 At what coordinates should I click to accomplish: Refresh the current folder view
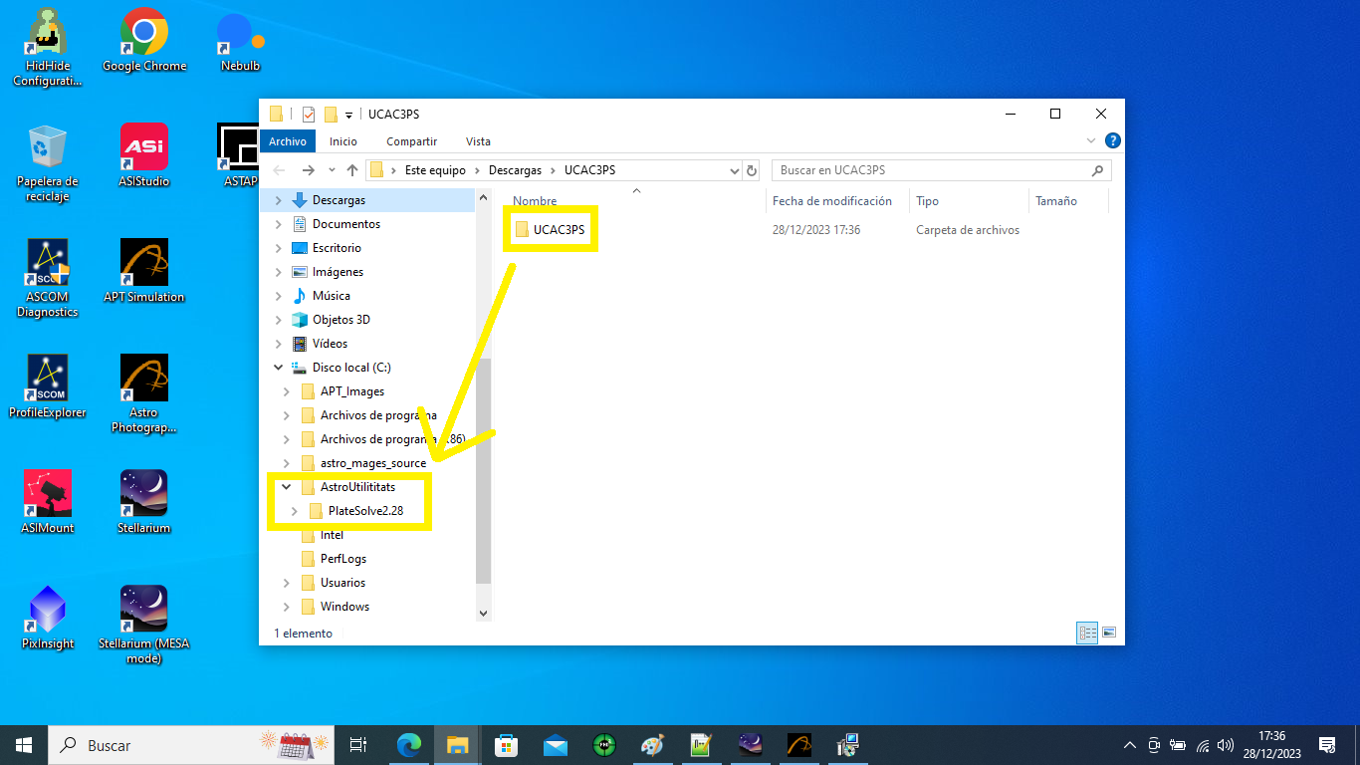(x=752, y=170)
